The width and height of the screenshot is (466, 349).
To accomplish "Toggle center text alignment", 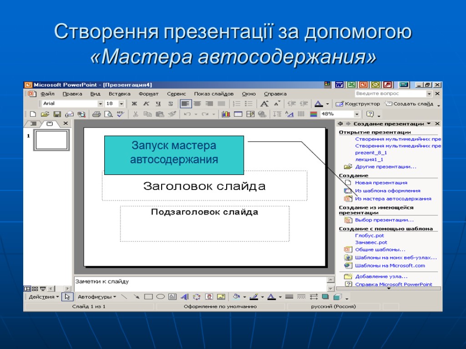I will pyautogui.click(x=198, y=104).
